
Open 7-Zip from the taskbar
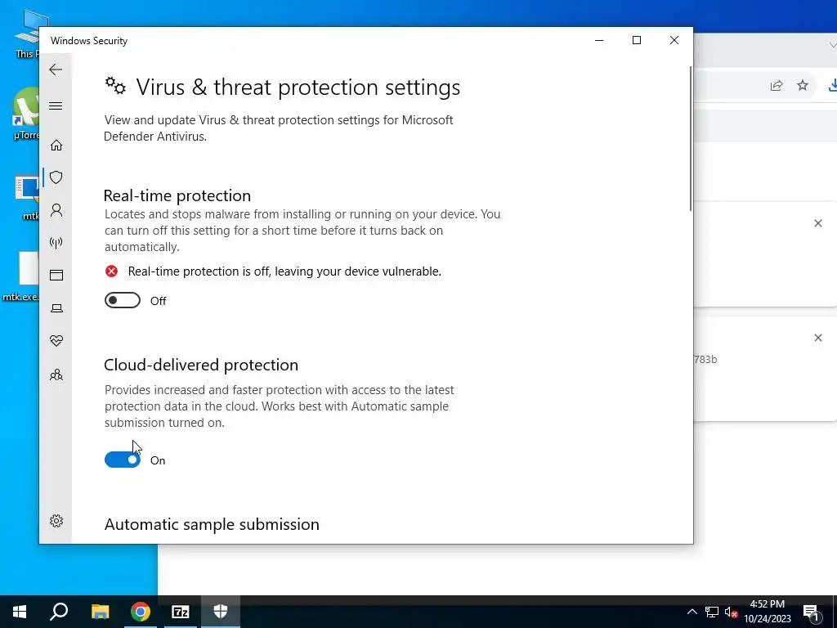[x=181, y=612]
